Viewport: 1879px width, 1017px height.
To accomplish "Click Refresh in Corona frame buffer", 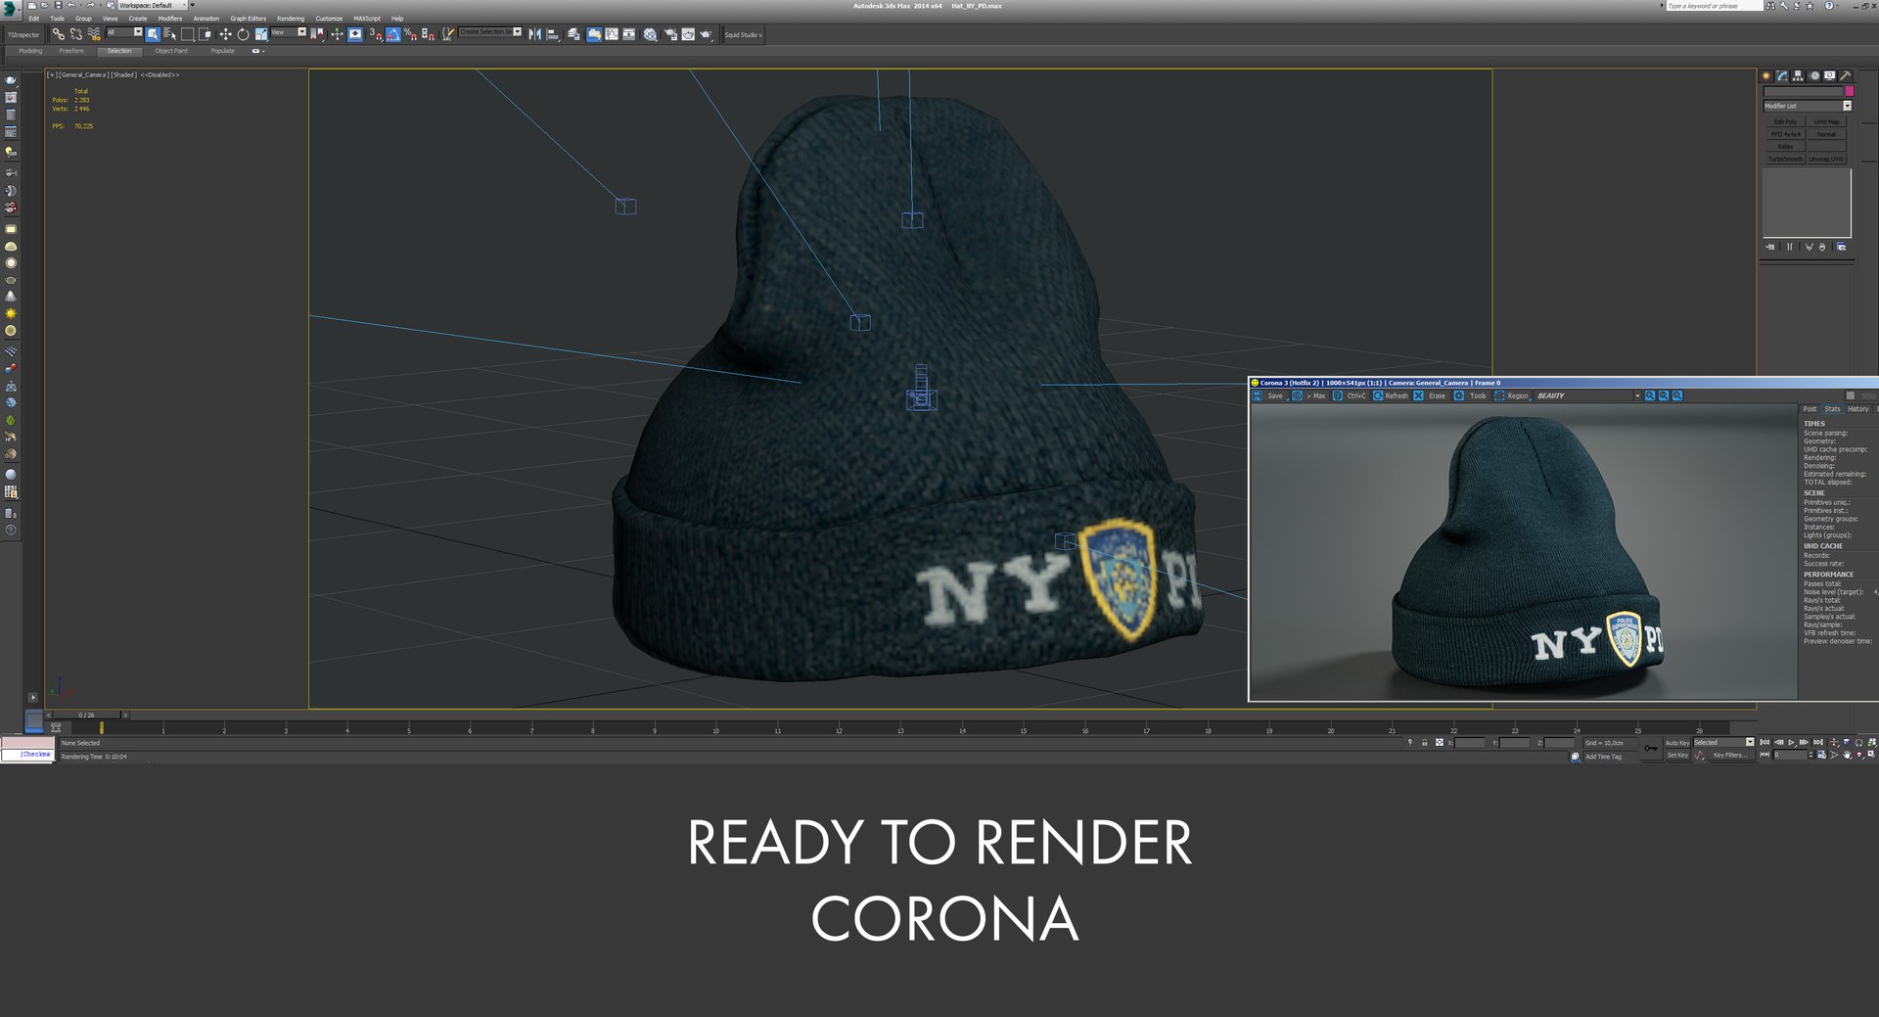I will (x=1391, y=395).
